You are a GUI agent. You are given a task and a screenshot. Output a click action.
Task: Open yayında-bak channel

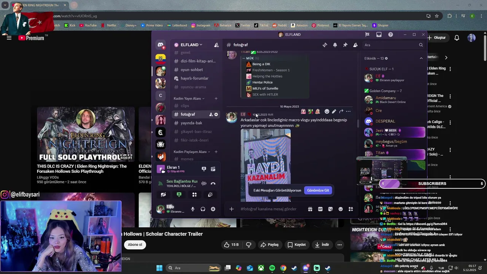[196, 123]
